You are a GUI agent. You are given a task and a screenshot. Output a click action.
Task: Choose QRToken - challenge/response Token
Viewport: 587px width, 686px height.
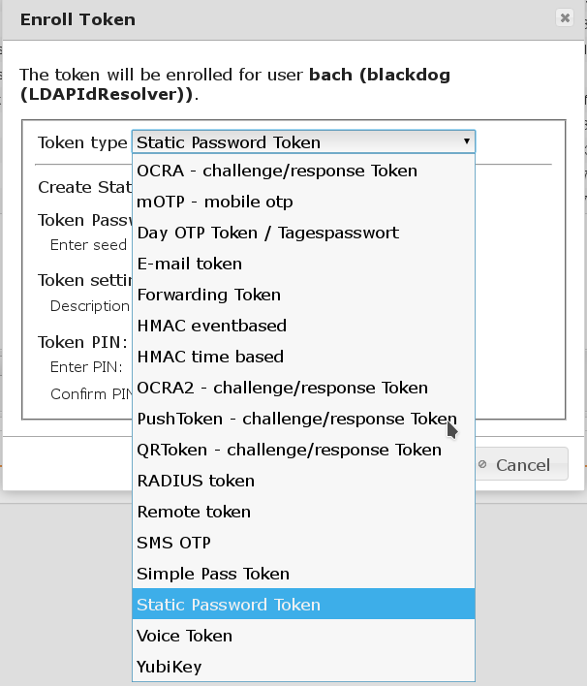point(289,450)
